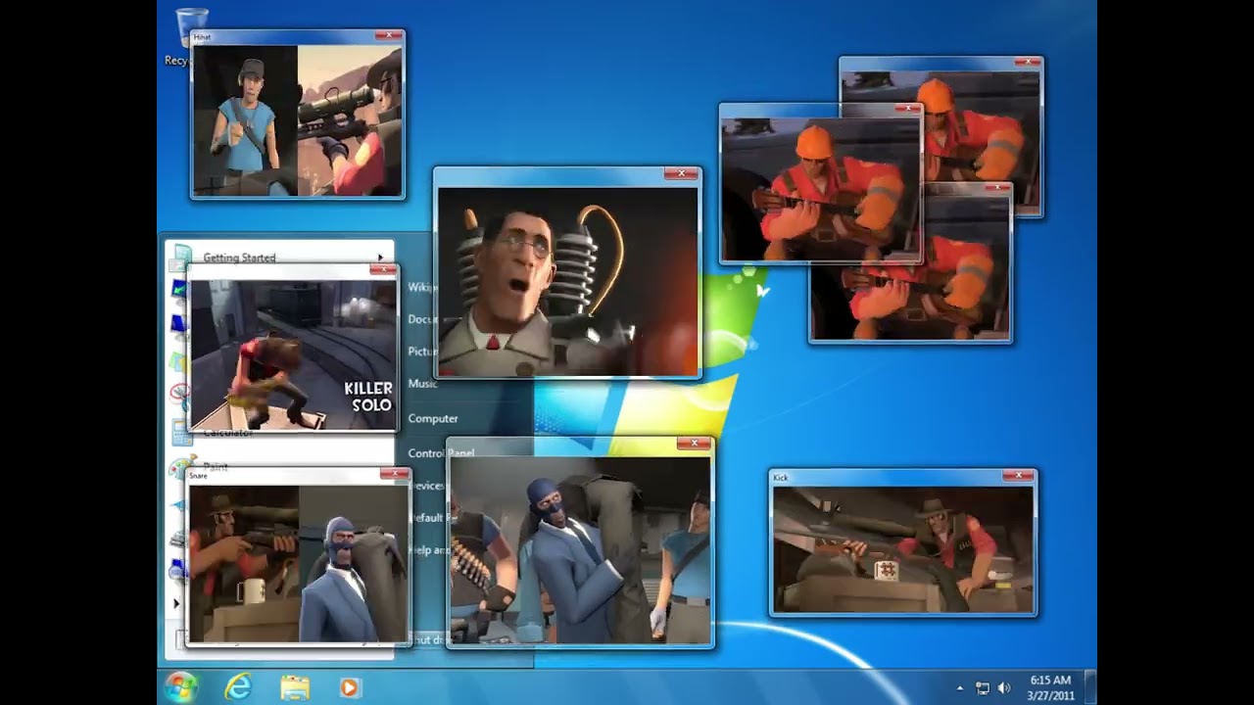The height and width of the screenshot is (705, 1254).
Task: Launch Windows Media Player from taskbar
Action: click(350, 687)
